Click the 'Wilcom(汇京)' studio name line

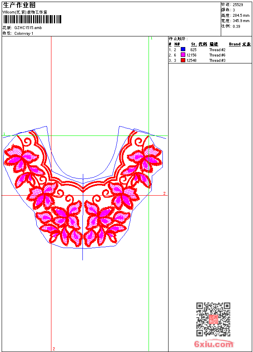(x=25, y=12)
